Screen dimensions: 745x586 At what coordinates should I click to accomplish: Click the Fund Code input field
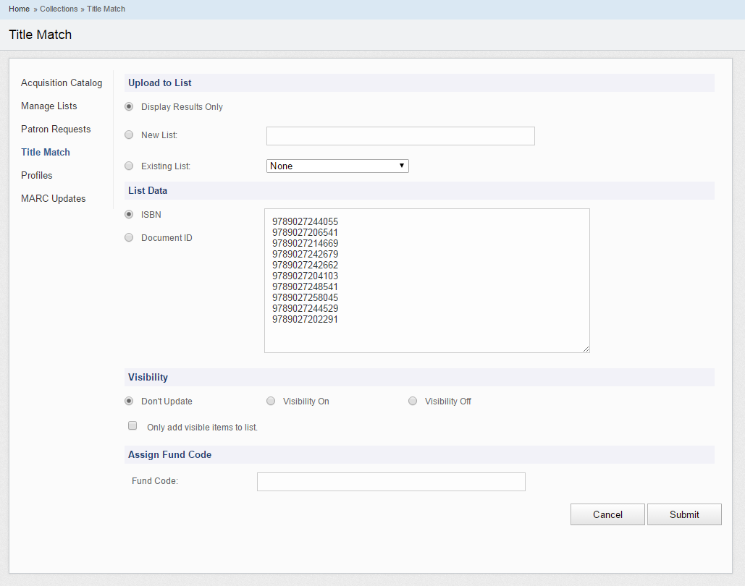[391, 482]
